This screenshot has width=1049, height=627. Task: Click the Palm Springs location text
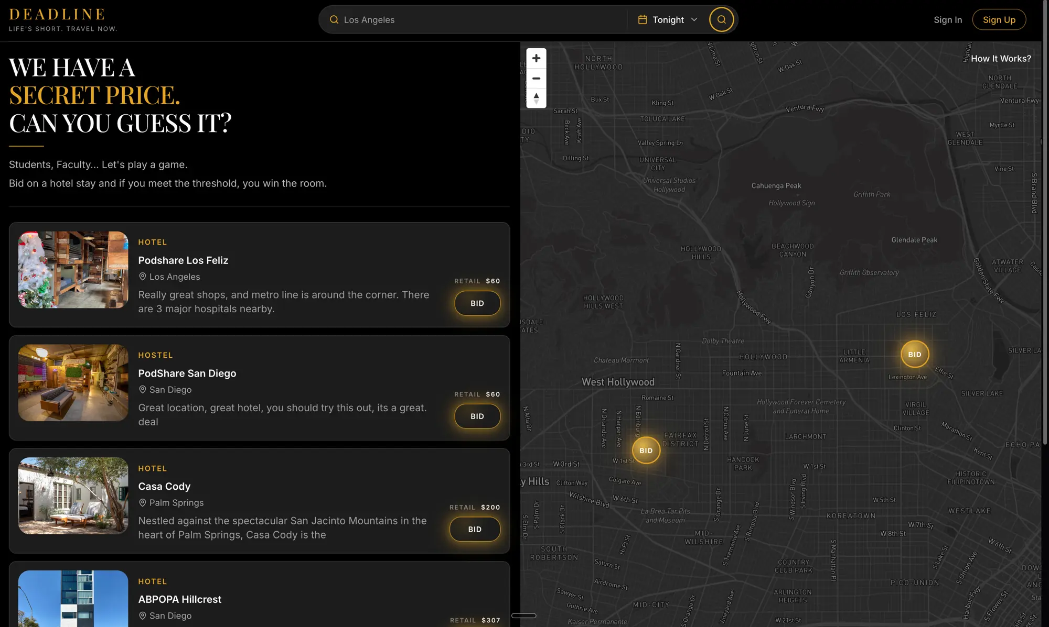click(x=176, y=503)
